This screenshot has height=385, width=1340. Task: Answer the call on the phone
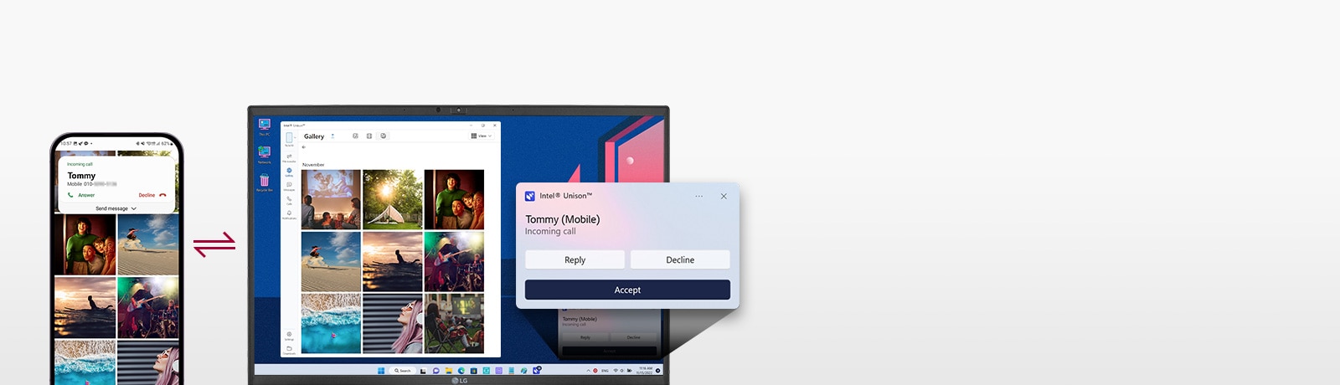[81, 195]
